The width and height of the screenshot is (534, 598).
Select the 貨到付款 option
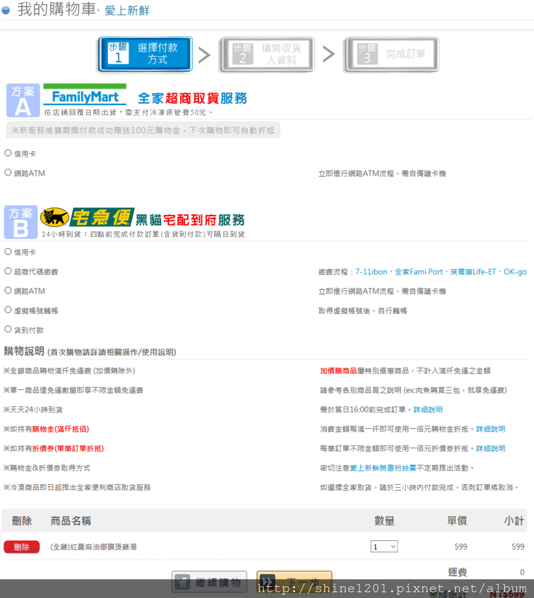click(9, 329)
